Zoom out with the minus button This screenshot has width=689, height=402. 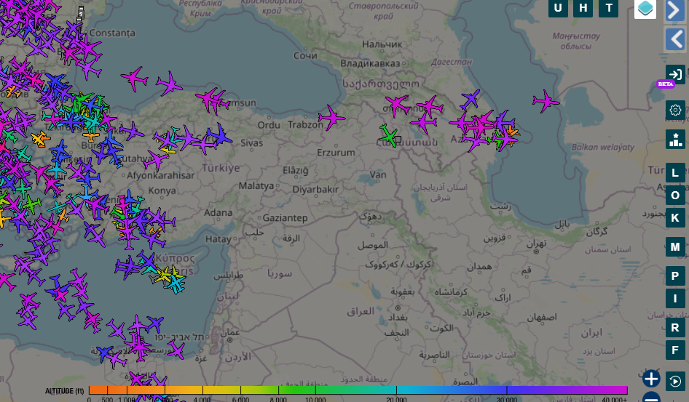click(x=651, y=398)
